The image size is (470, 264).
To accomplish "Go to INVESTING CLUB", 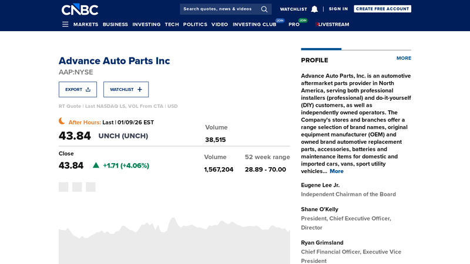I will pyautogui.click(x=254, y=24).
